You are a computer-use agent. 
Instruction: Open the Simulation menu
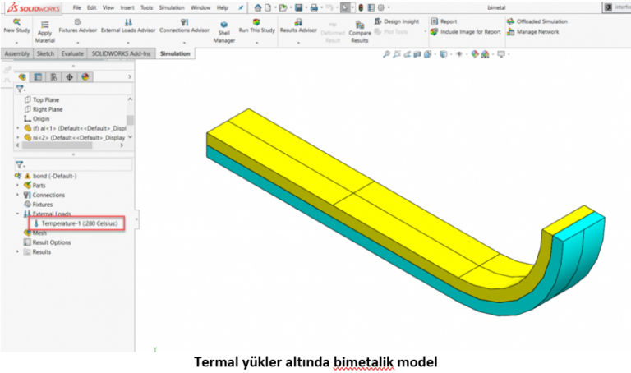point(171,7)
